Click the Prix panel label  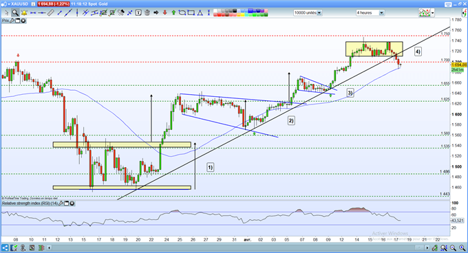(6, 21)
